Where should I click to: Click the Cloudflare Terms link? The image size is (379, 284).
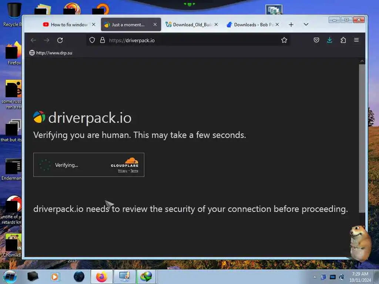point(134,171)
